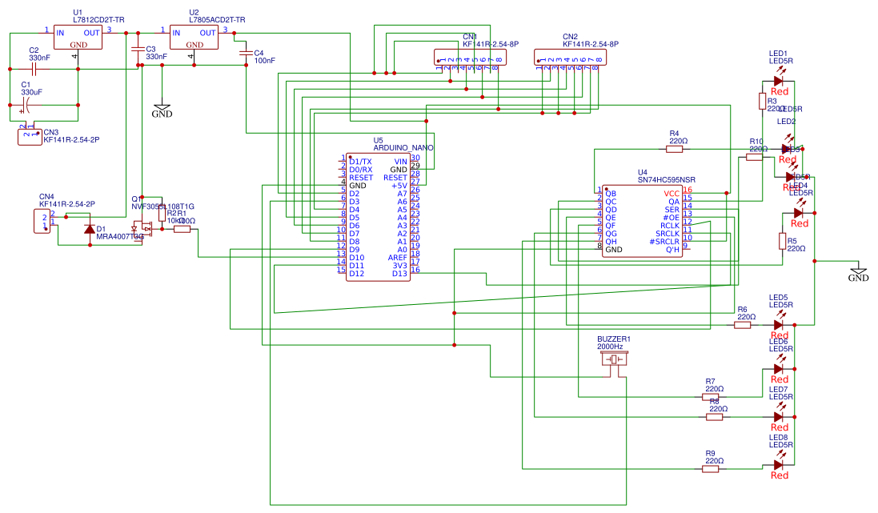Select the RCLK pin label on U4
Viewport: 878px width, 513px height.
coord(670,226)
